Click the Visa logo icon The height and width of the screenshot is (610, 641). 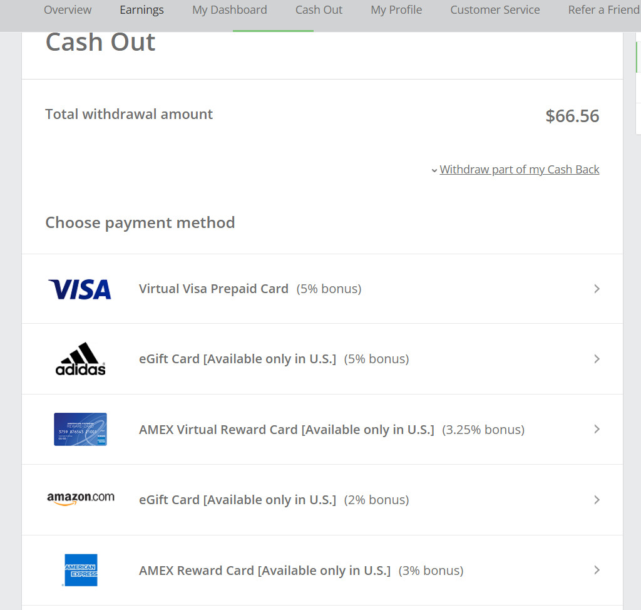tap(79, 289)
